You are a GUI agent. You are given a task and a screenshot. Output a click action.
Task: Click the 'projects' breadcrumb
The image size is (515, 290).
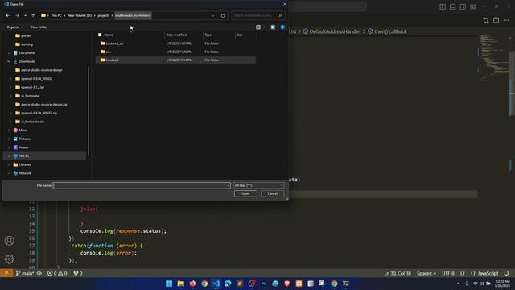tap(104, 15)
